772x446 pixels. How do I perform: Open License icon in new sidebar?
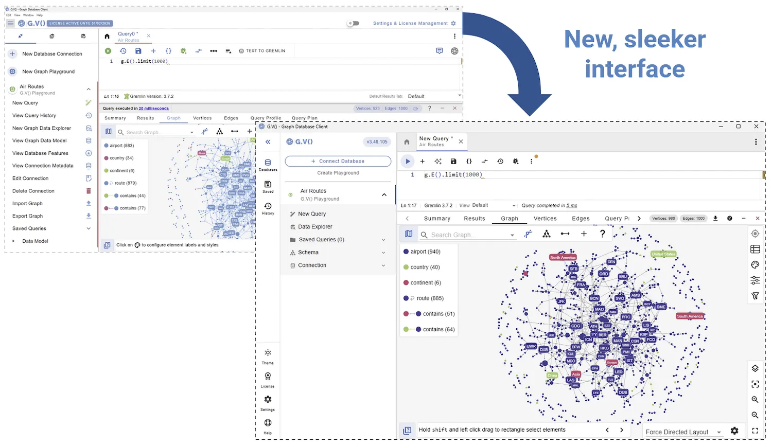pos(268,379)
